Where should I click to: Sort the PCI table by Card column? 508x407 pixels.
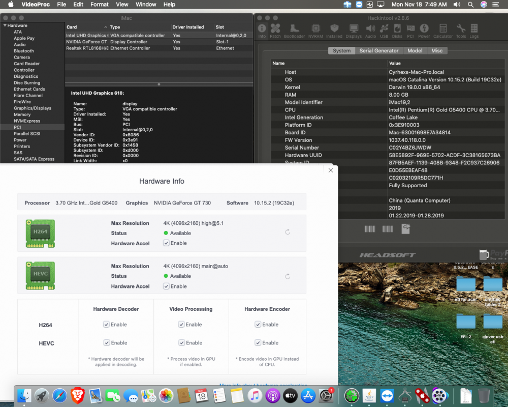pos(86,27)
